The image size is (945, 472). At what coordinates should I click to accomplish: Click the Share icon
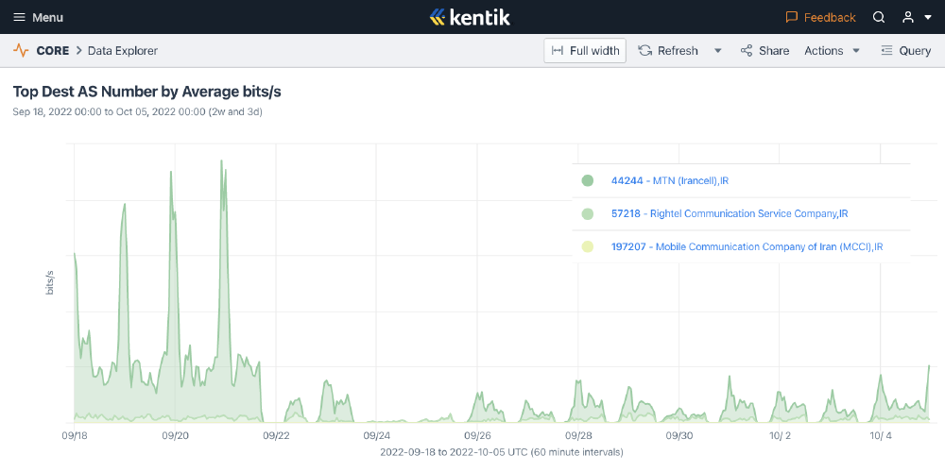click(x=747, y=51)
